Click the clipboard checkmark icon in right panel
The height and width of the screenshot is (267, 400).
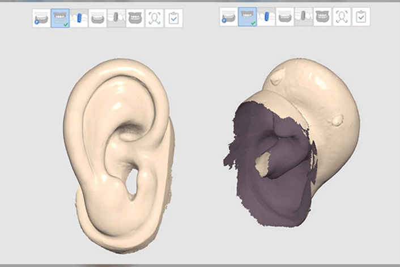361,18
